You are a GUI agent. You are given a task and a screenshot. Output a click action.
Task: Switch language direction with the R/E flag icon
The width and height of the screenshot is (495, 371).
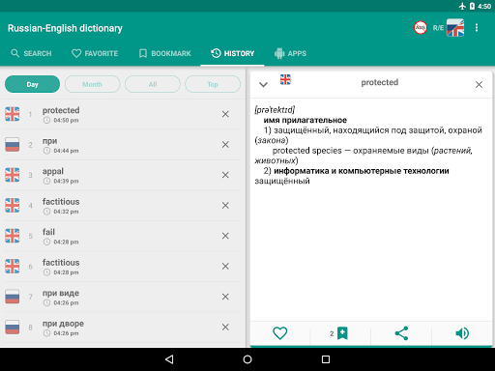coord(455,28)
